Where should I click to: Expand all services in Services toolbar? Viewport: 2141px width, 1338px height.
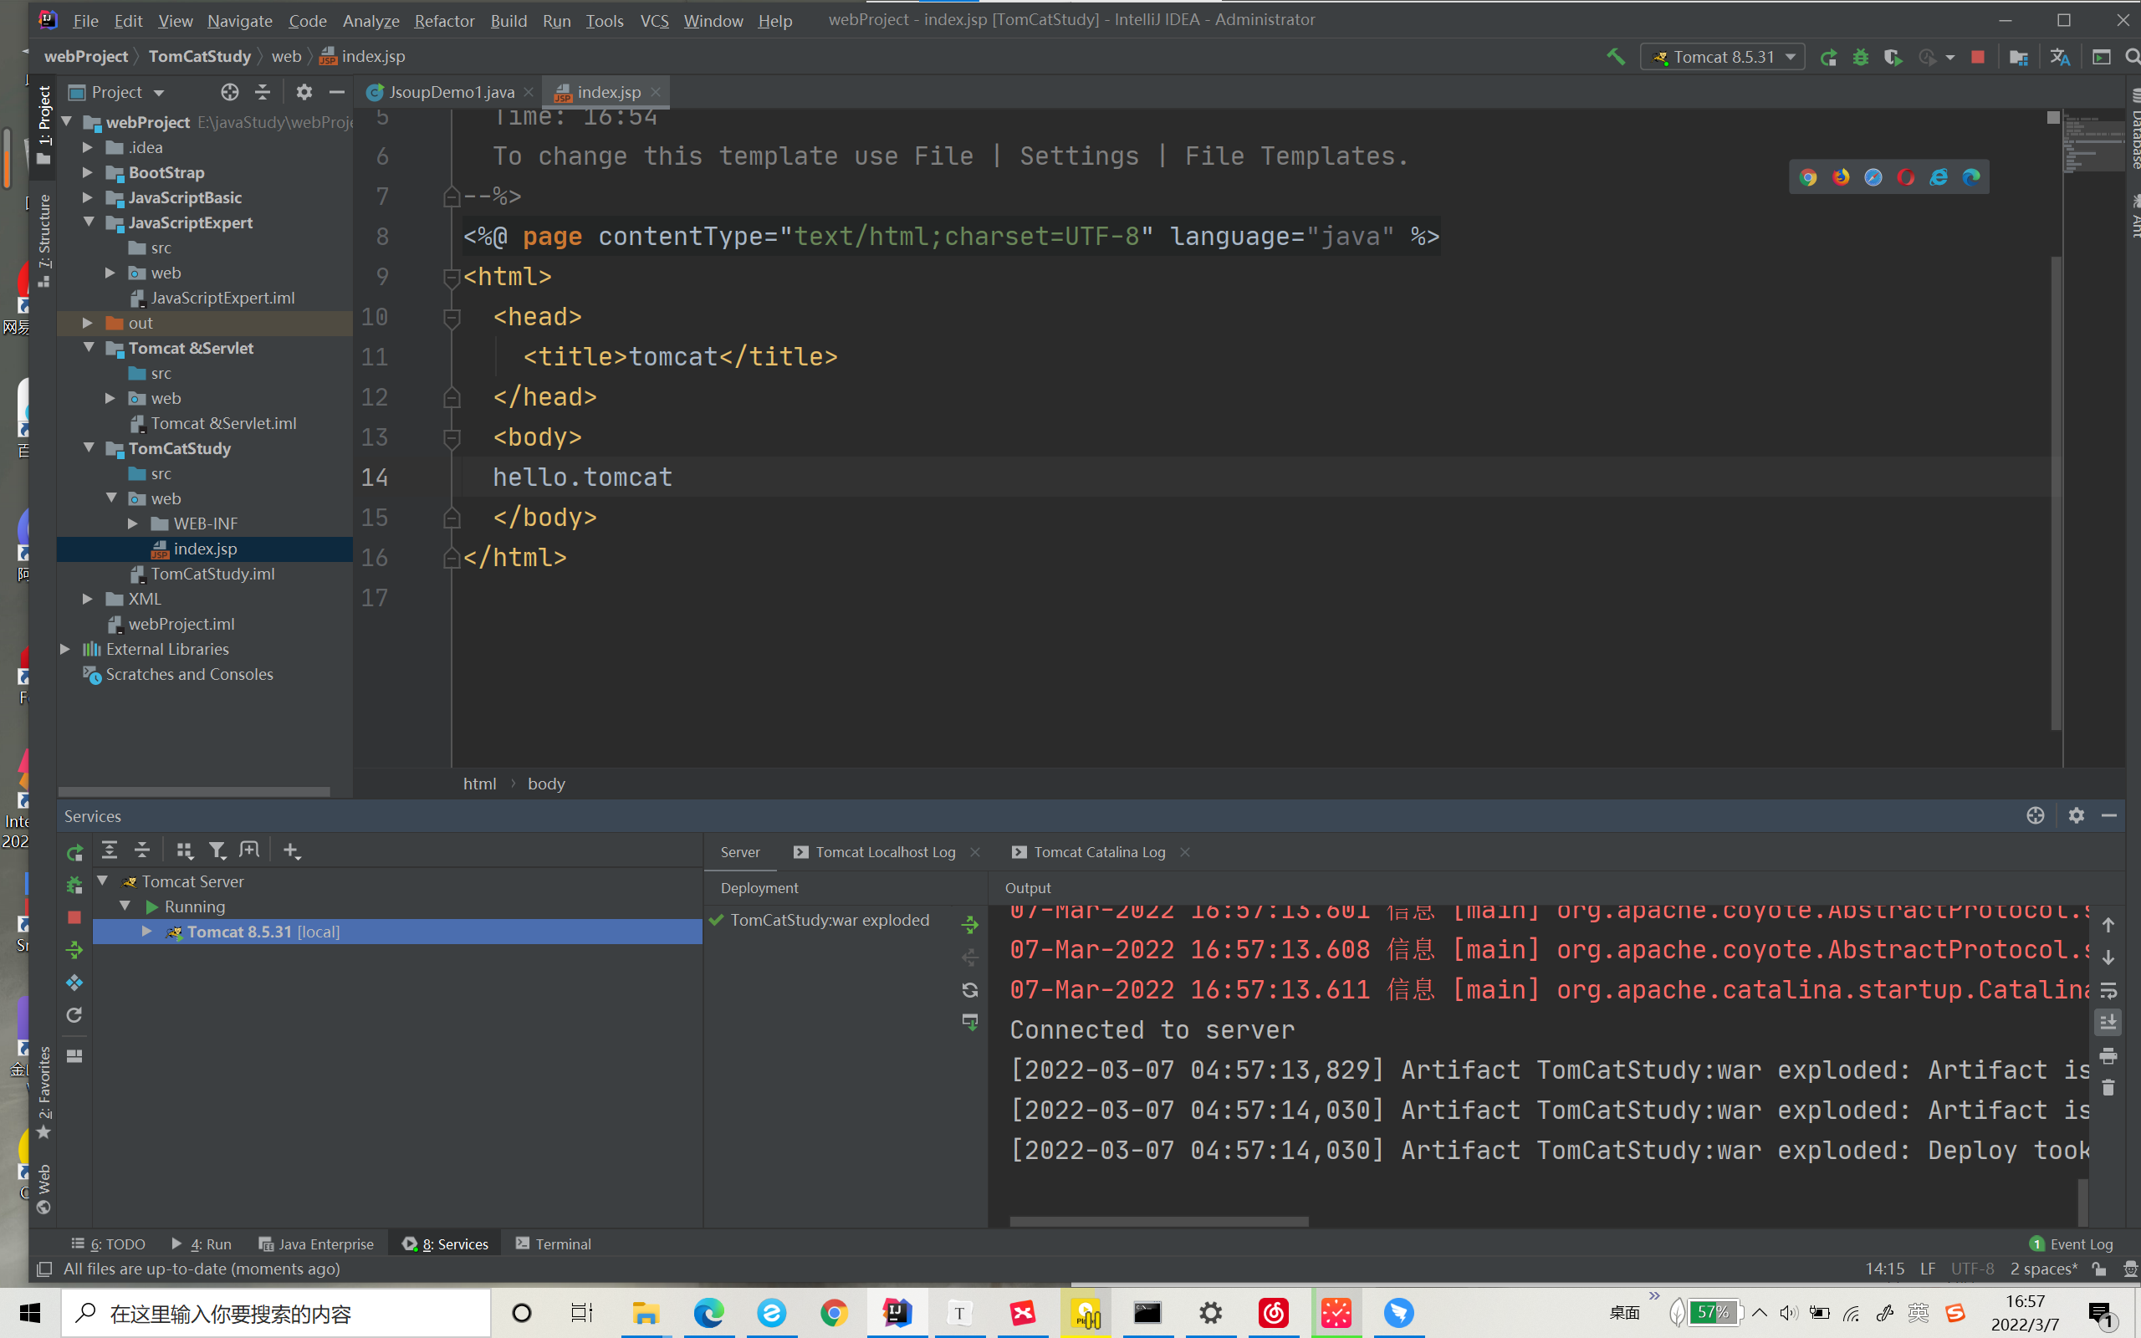[110, 850]
